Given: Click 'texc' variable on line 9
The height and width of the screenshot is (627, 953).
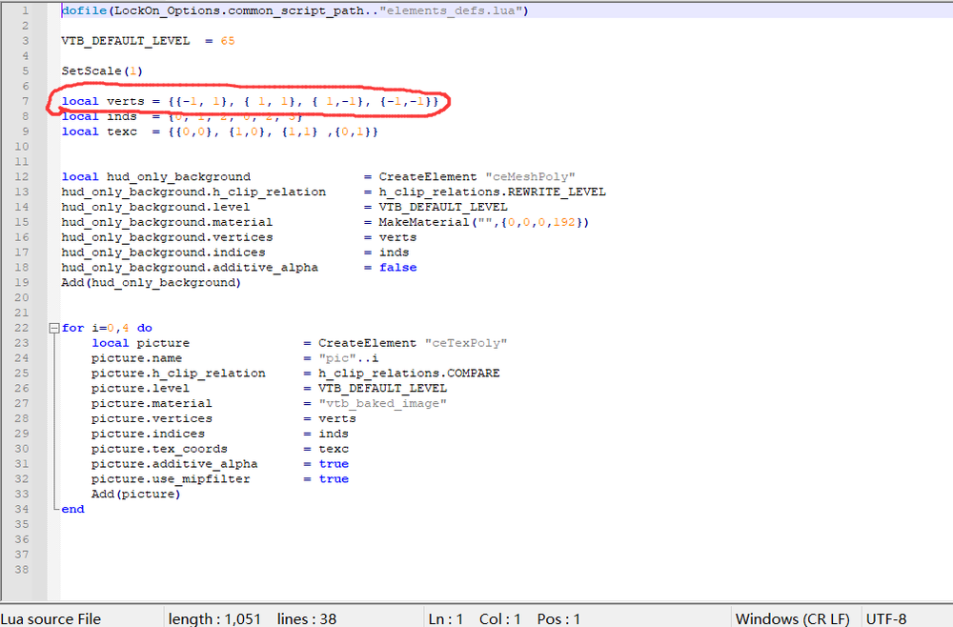Looking at the screenshot, I should point(122,131).
